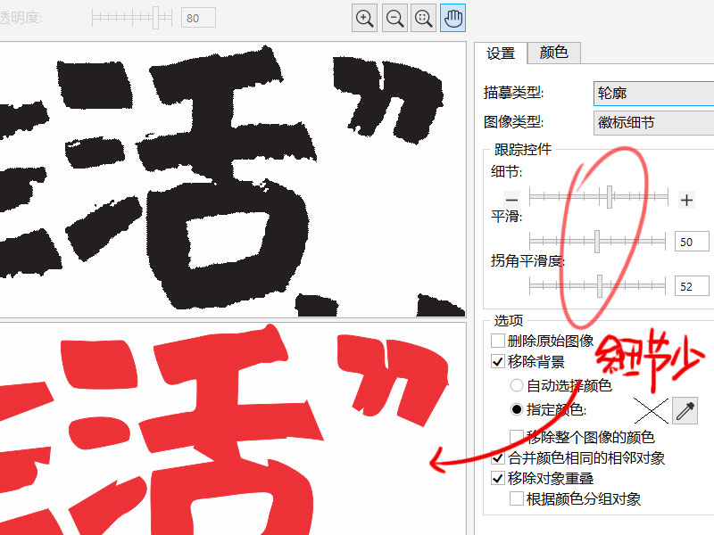Select the zoom out magnifier tool

(394, 18)
